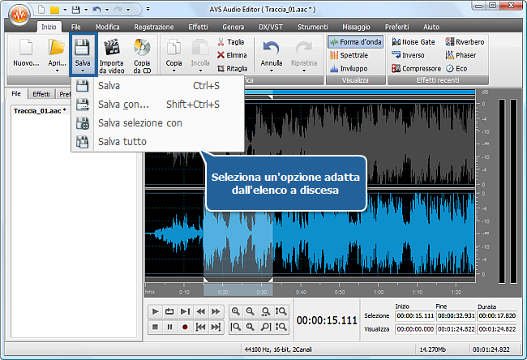
Task: Toggle loop playback button
Action: coord(169,311)
